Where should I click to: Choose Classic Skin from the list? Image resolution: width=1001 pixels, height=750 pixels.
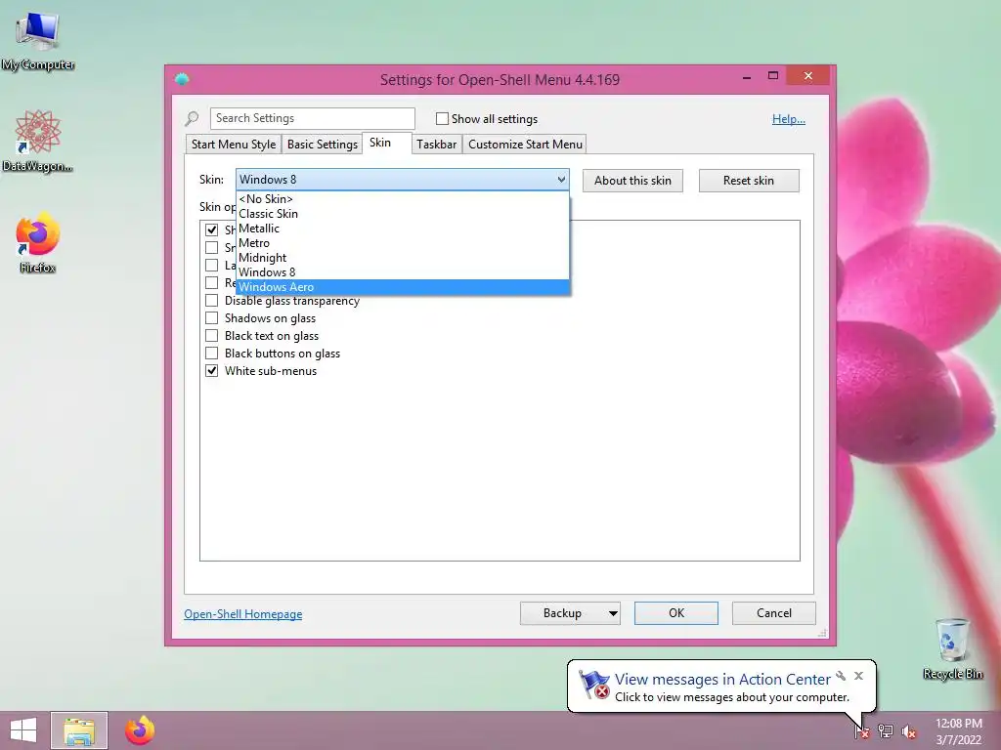[x=402, y=214]
